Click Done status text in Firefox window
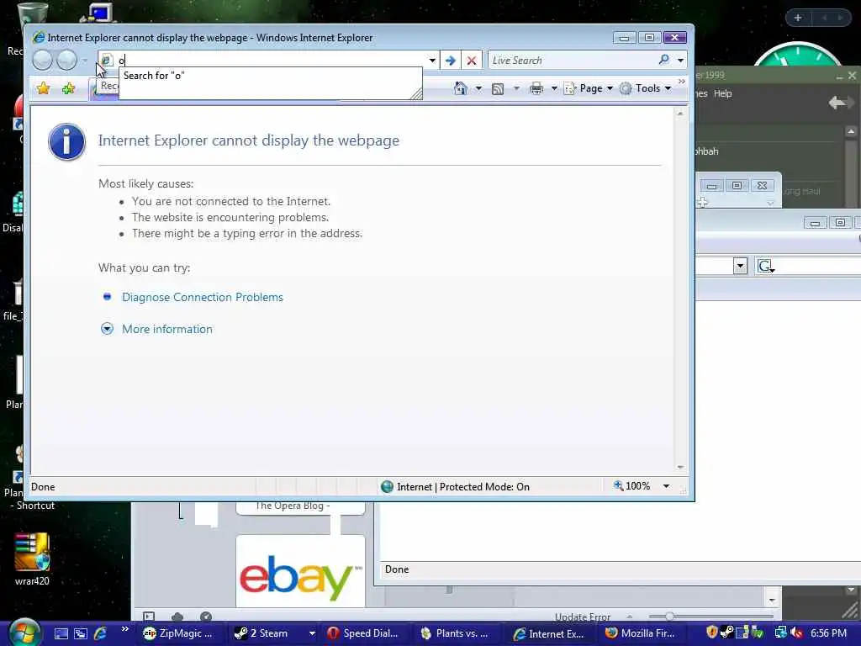 397,569
